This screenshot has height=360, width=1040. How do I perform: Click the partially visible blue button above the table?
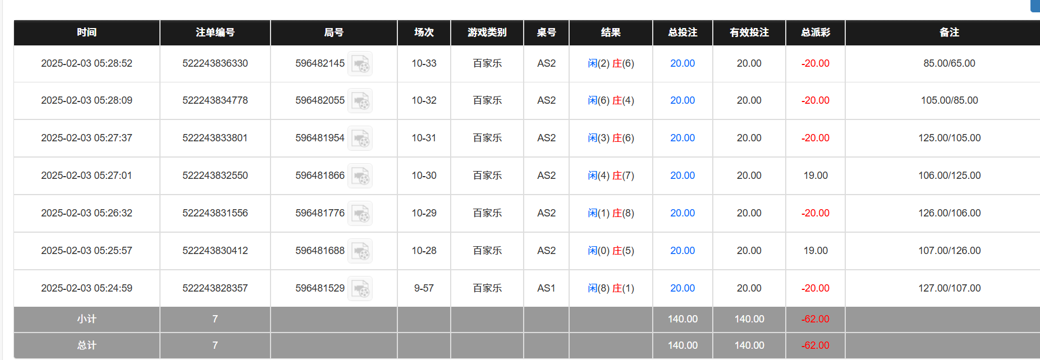1035,6
